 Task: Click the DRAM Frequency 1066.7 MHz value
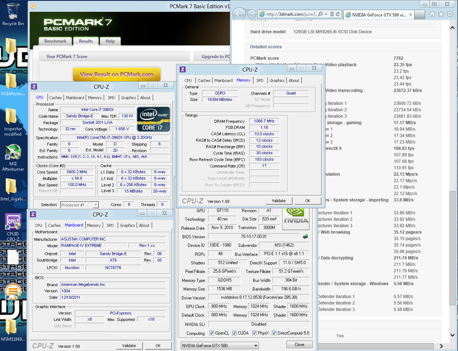(x=264, y=121)
